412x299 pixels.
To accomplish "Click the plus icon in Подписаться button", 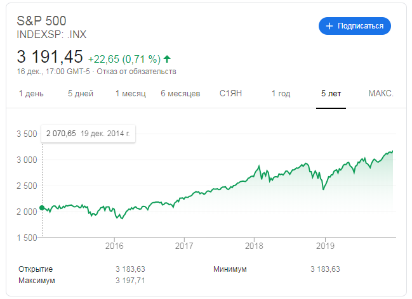I will (329, 26).
